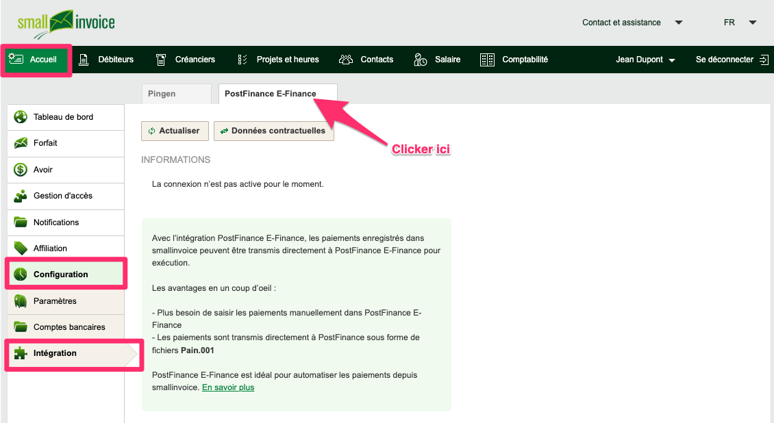Viewport: 774px width, 423px height.
Task: Click the logout arrow icon
Action: 764,60
